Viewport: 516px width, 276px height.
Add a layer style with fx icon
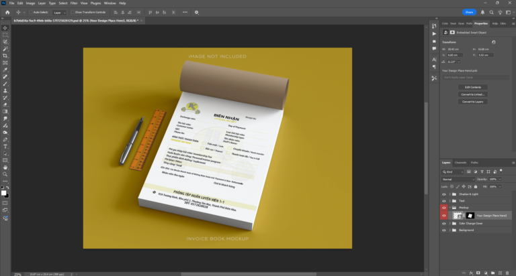(471, 273)
